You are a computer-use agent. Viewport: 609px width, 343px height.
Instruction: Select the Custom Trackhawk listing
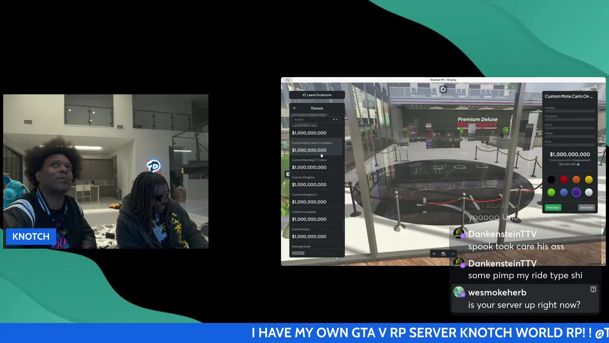click(x=317, y=216)
